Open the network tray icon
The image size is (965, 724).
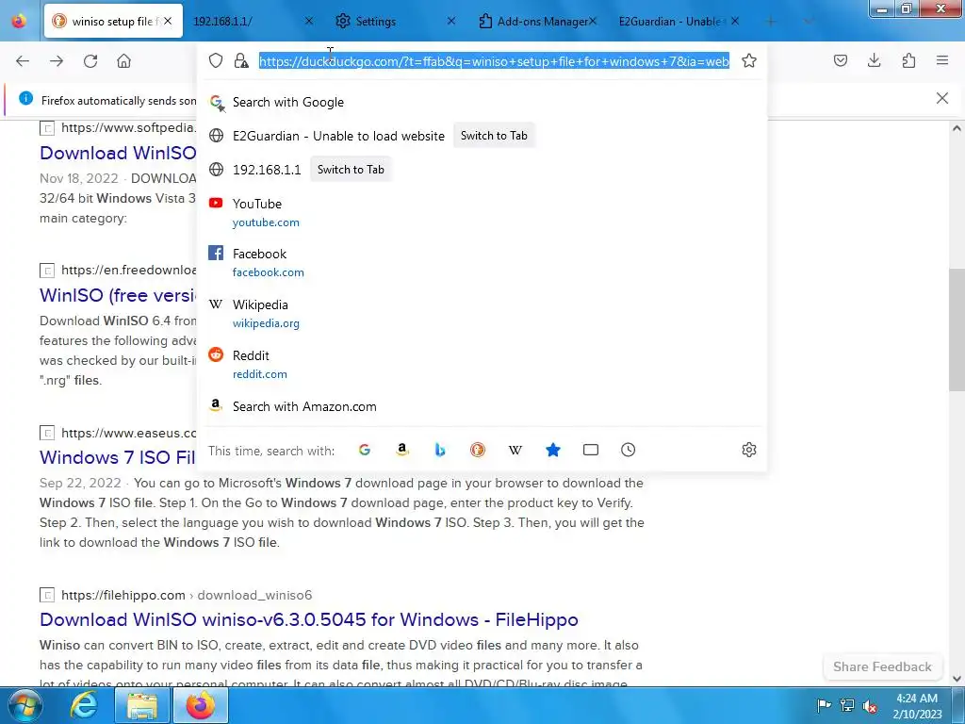tap(847, 705)
